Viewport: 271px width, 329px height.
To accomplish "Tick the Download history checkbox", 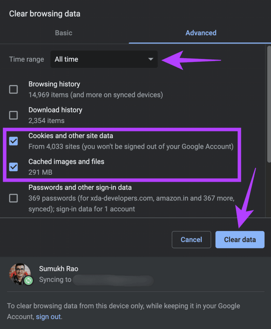I will coord(13,115).
